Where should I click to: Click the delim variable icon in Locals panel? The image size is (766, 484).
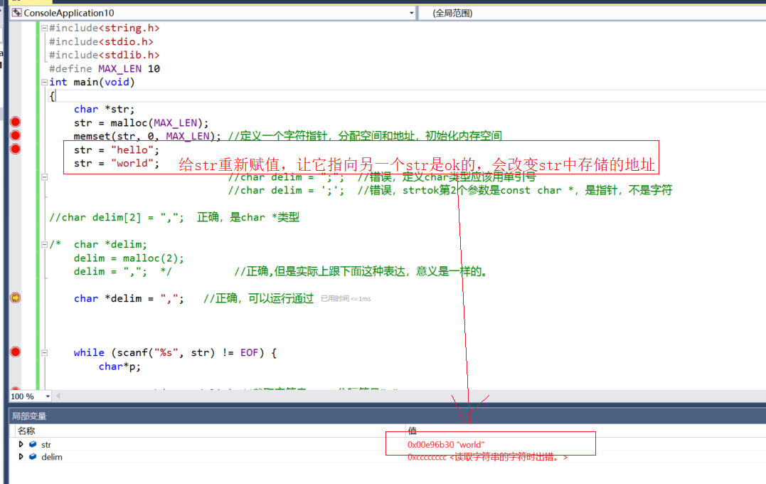pyautogui.click(x=31, y=457)
